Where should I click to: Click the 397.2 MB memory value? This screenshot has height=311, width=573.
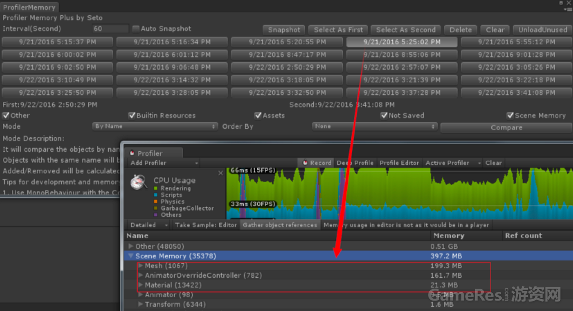pyautogui.click(x=446, y=256)
